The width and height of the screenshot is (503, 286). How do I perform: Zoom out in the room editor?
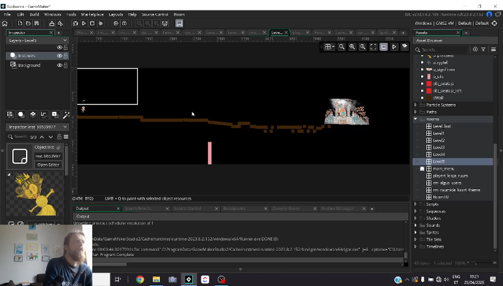tap(342, 47)
